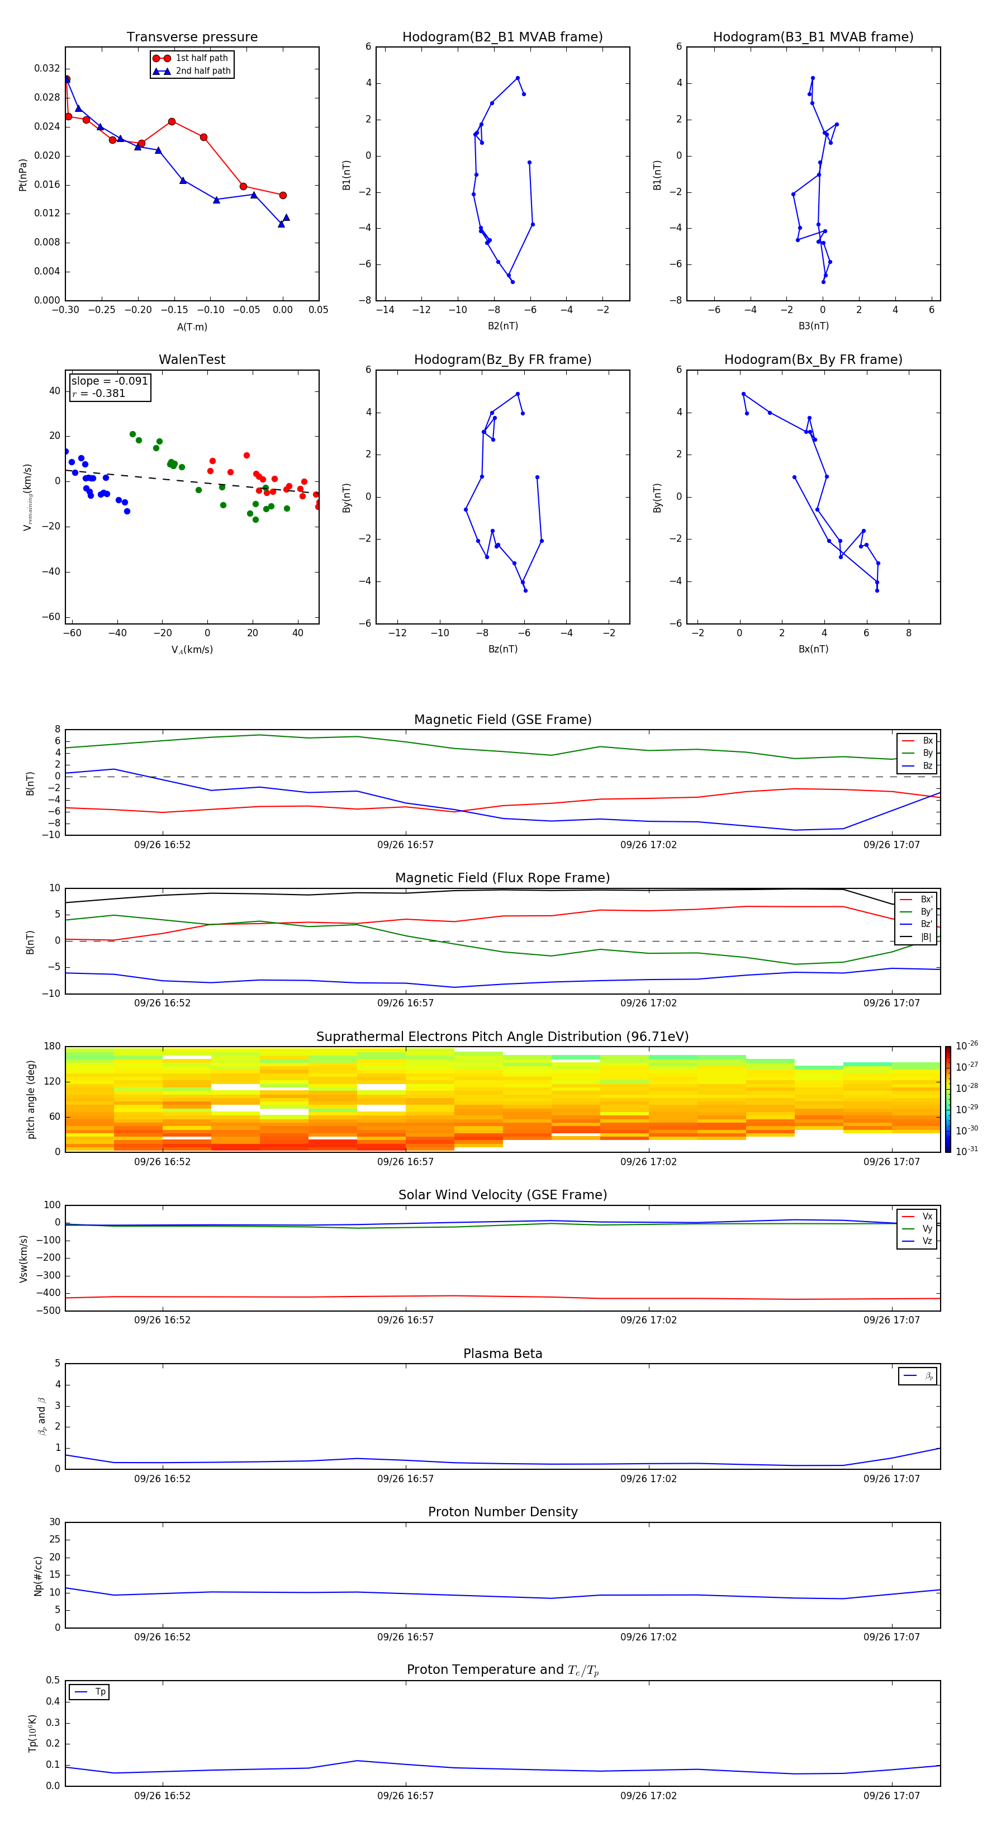
Task: Click the "Transverse pressure" plot title
Action: [192, 37]
